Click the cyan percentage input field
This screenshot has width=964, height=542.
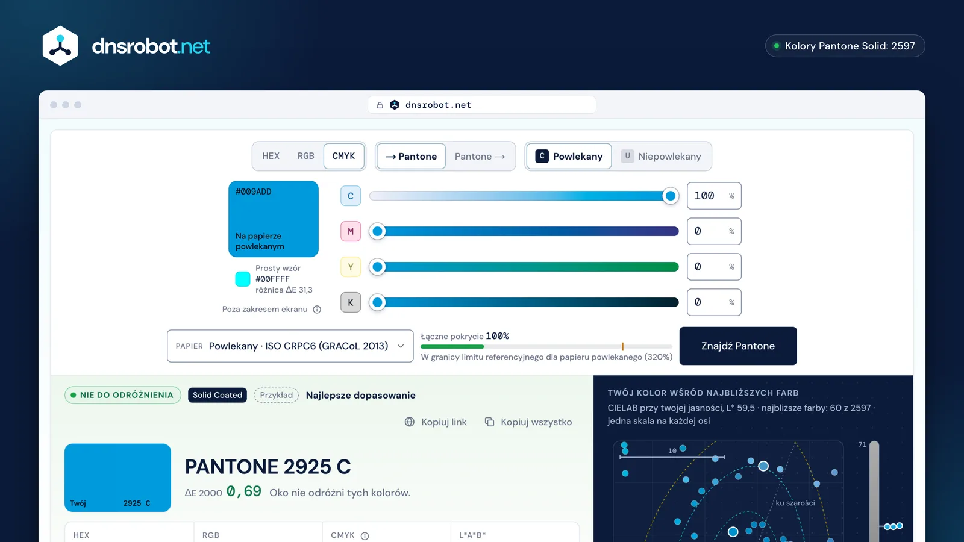[x=714, y=196]
